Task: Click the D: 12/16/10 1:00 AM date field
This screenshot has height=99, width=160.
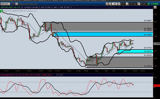Action: [30, 7]
